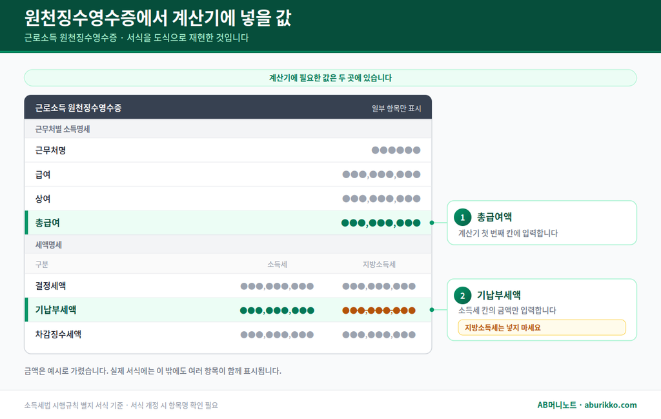Select the footnote 금액은 예시로 가렸습니다

[x=66, y=371]
